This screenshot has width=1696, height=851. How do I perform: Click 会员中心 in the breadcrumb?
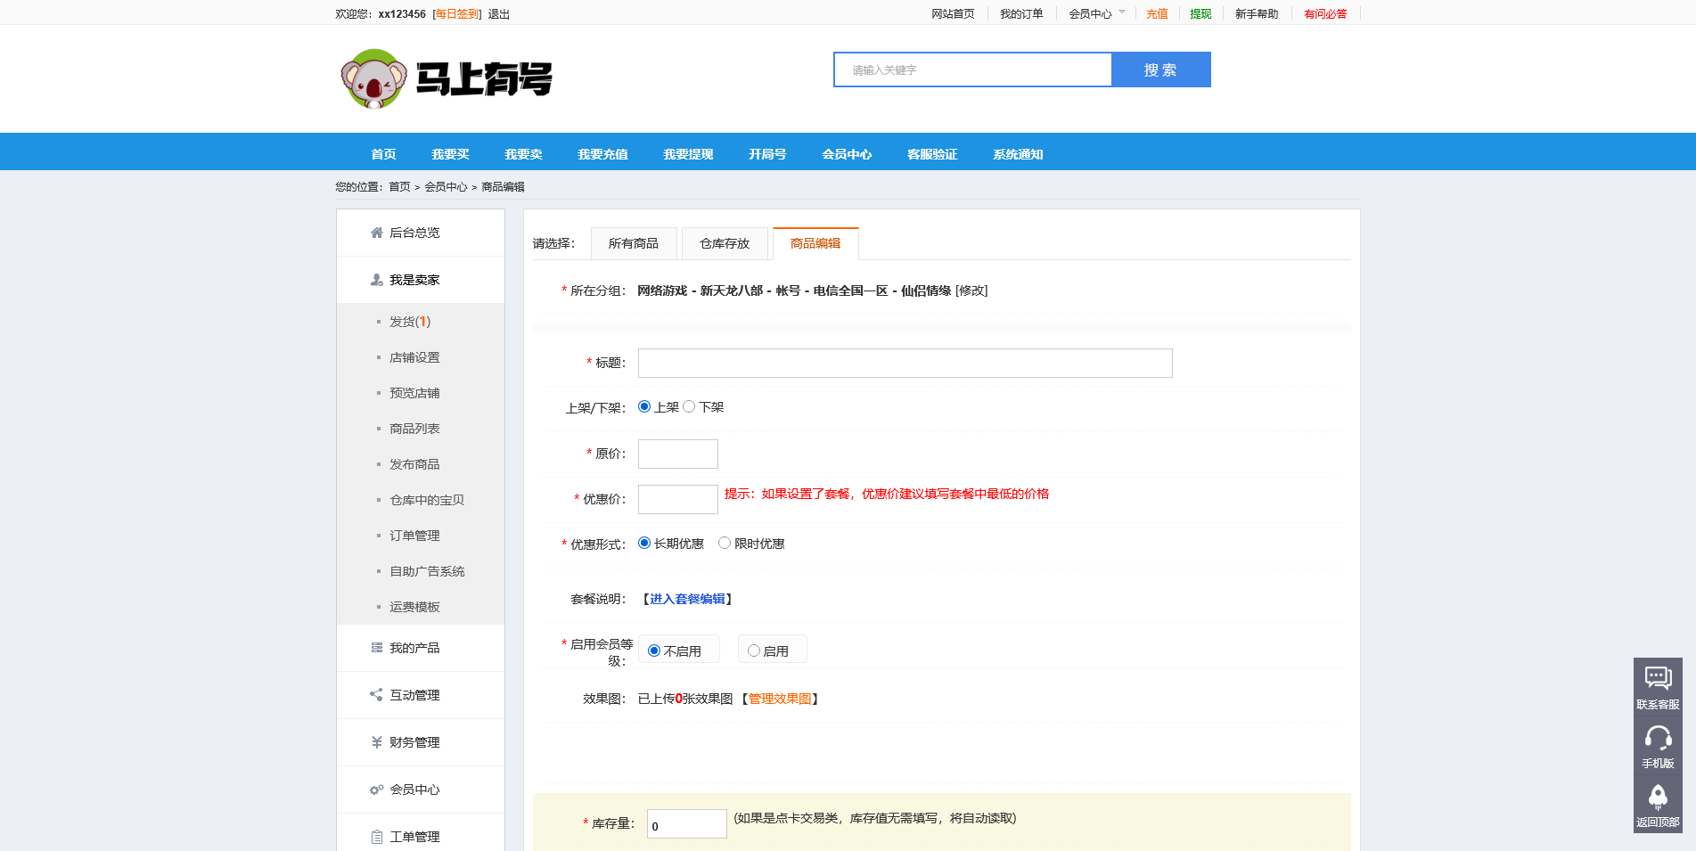pos(446,187)
